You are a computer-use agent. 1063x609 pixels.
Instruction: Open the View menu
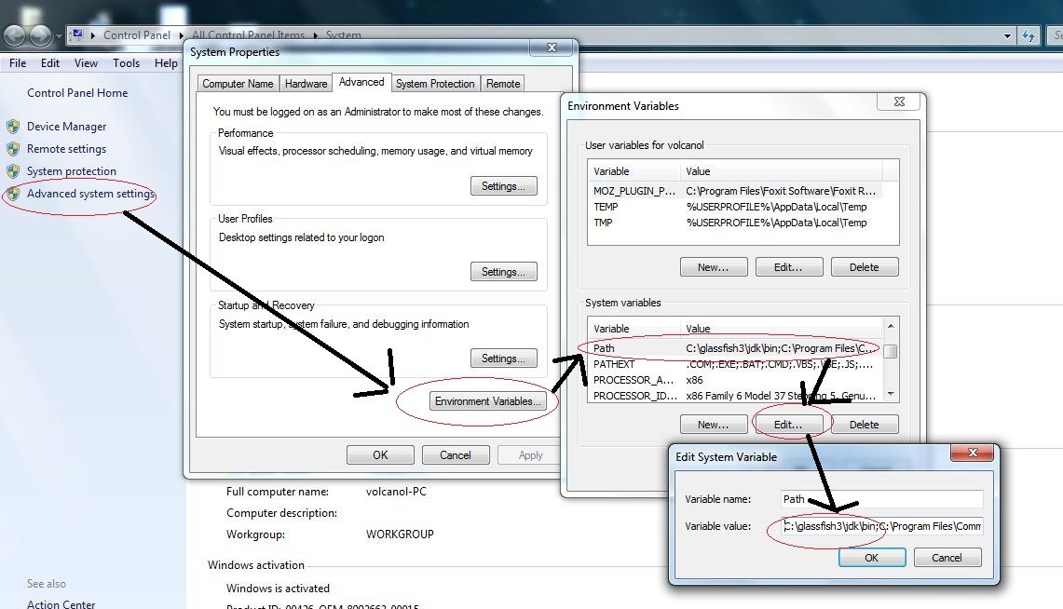(86, 63)
